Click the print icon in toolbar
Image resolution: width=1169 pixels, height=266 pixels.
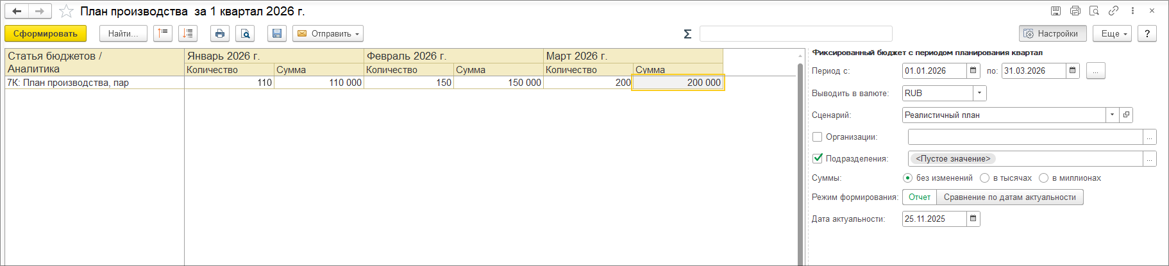pos(220,33)
